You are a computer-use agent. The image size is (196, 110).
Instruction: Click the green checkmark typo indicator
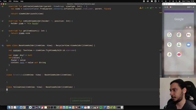pyautogui.click(x=152, y=8)
